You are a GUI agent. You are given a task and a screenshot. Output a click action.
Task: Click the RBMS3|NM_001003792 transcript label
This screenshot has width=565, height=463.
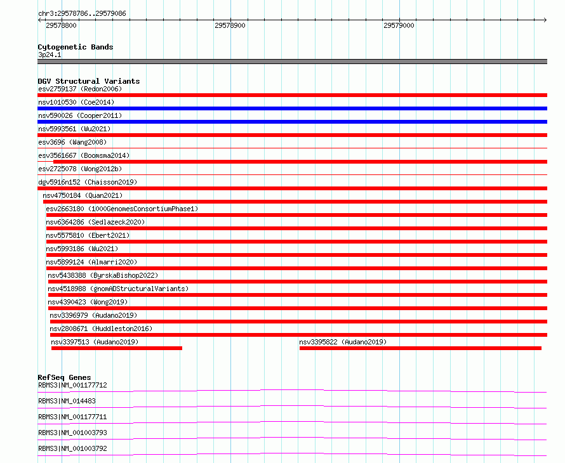point(72,448)
